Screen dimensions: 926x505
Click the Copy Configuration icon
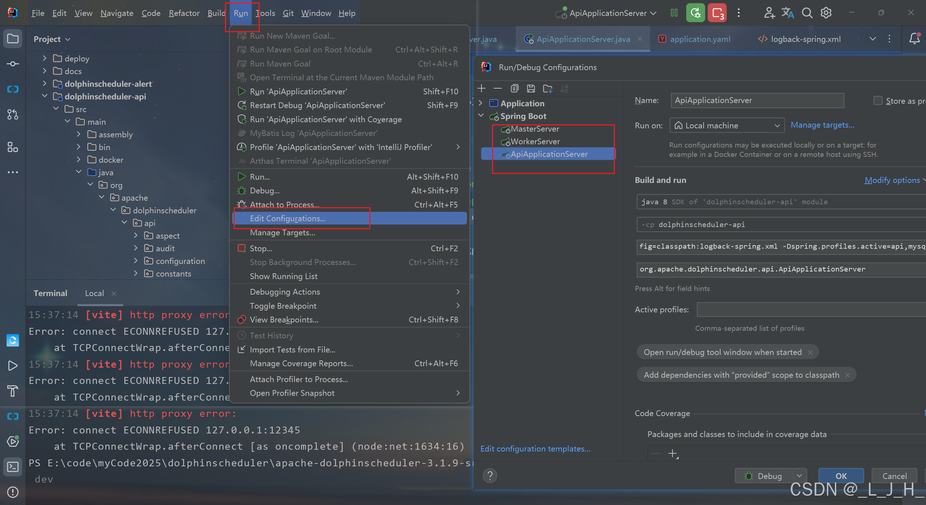coord(514,89)
